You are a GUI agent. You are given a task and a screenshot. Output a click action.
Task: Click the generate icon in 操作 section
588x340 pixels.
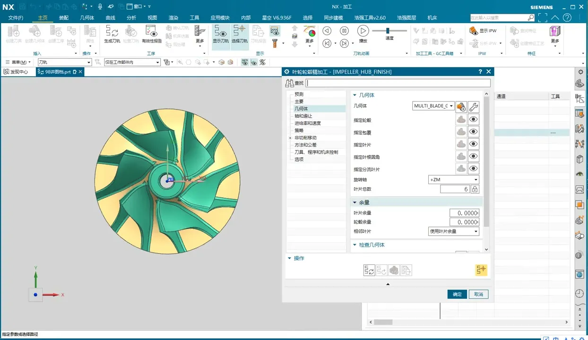pos(369,270)
